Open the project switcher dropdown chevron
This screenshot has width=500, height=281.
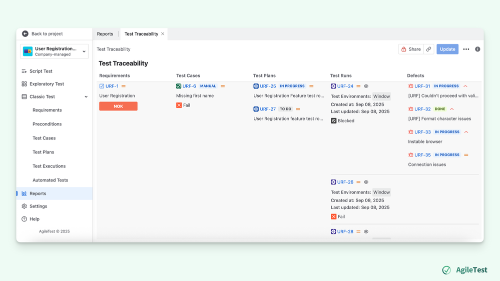pyautogui.click(x=84, y=51)
